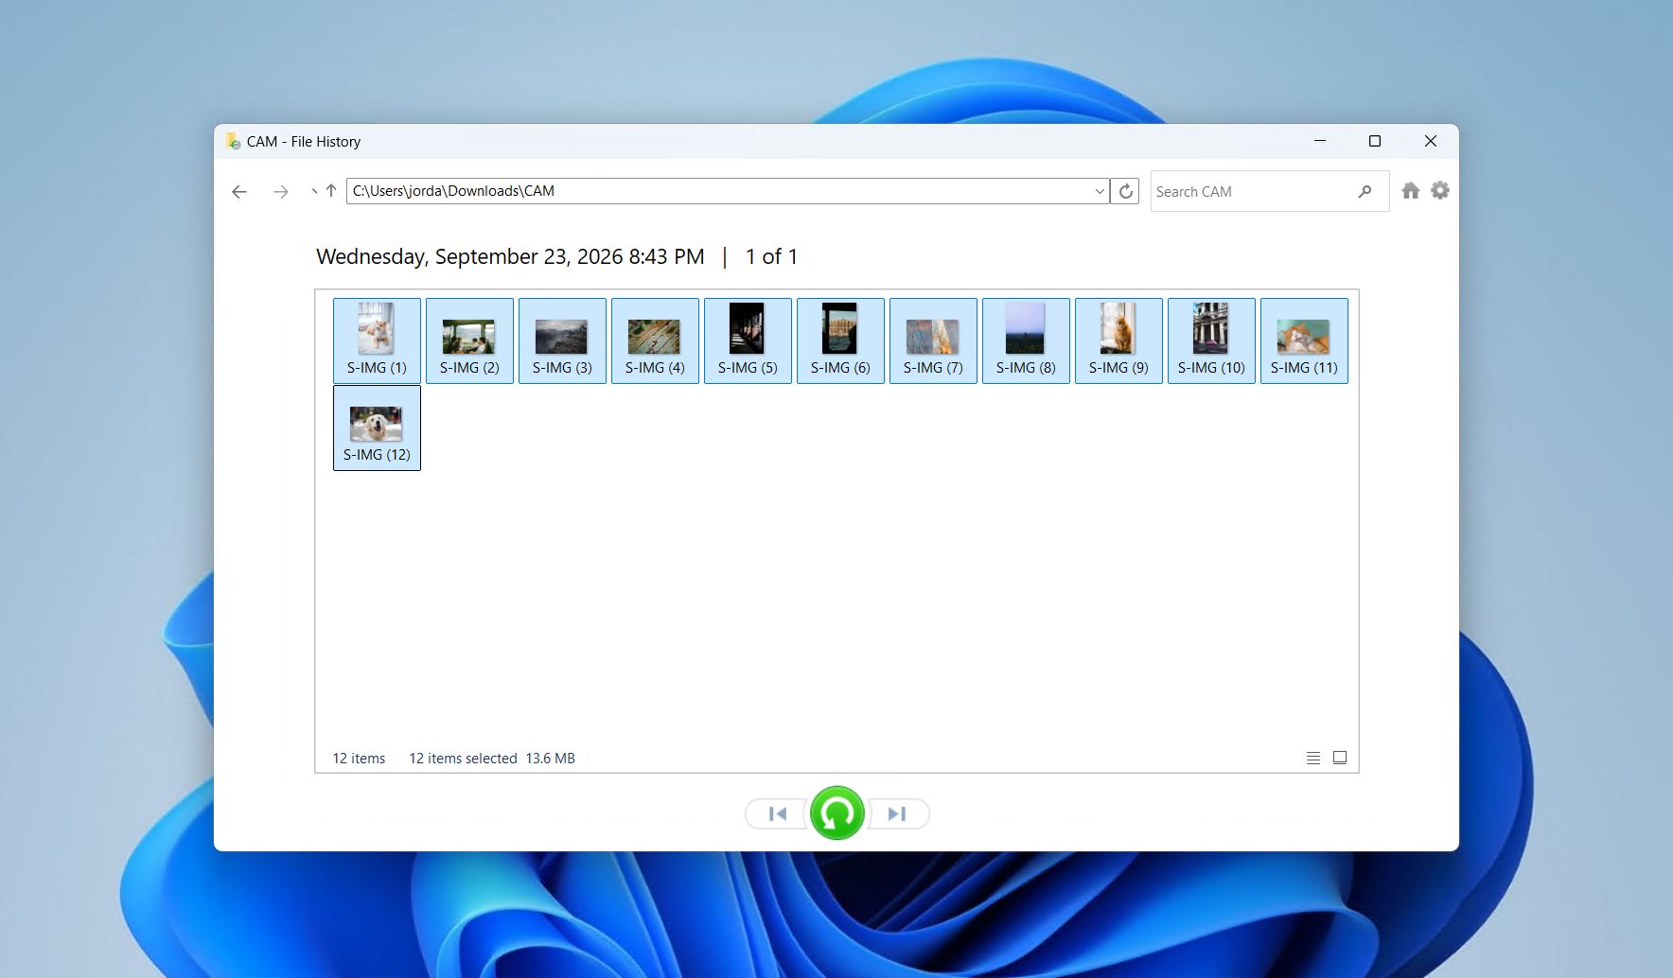This screenshot has height=978, width=1673.
Task: Switch to details view
Action: coord(1313,758)
